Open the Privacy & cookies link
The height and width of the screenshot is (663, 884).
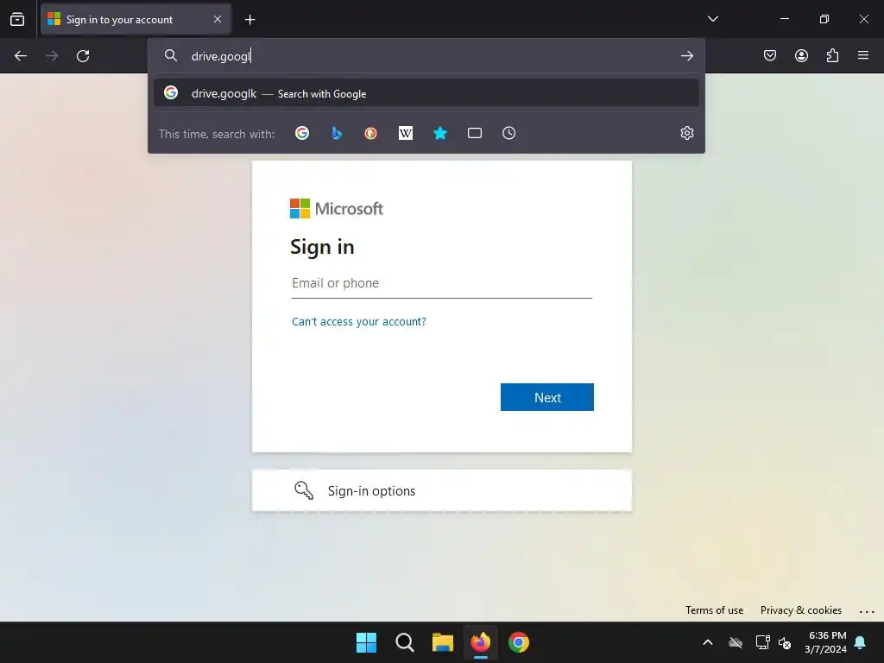801,610
